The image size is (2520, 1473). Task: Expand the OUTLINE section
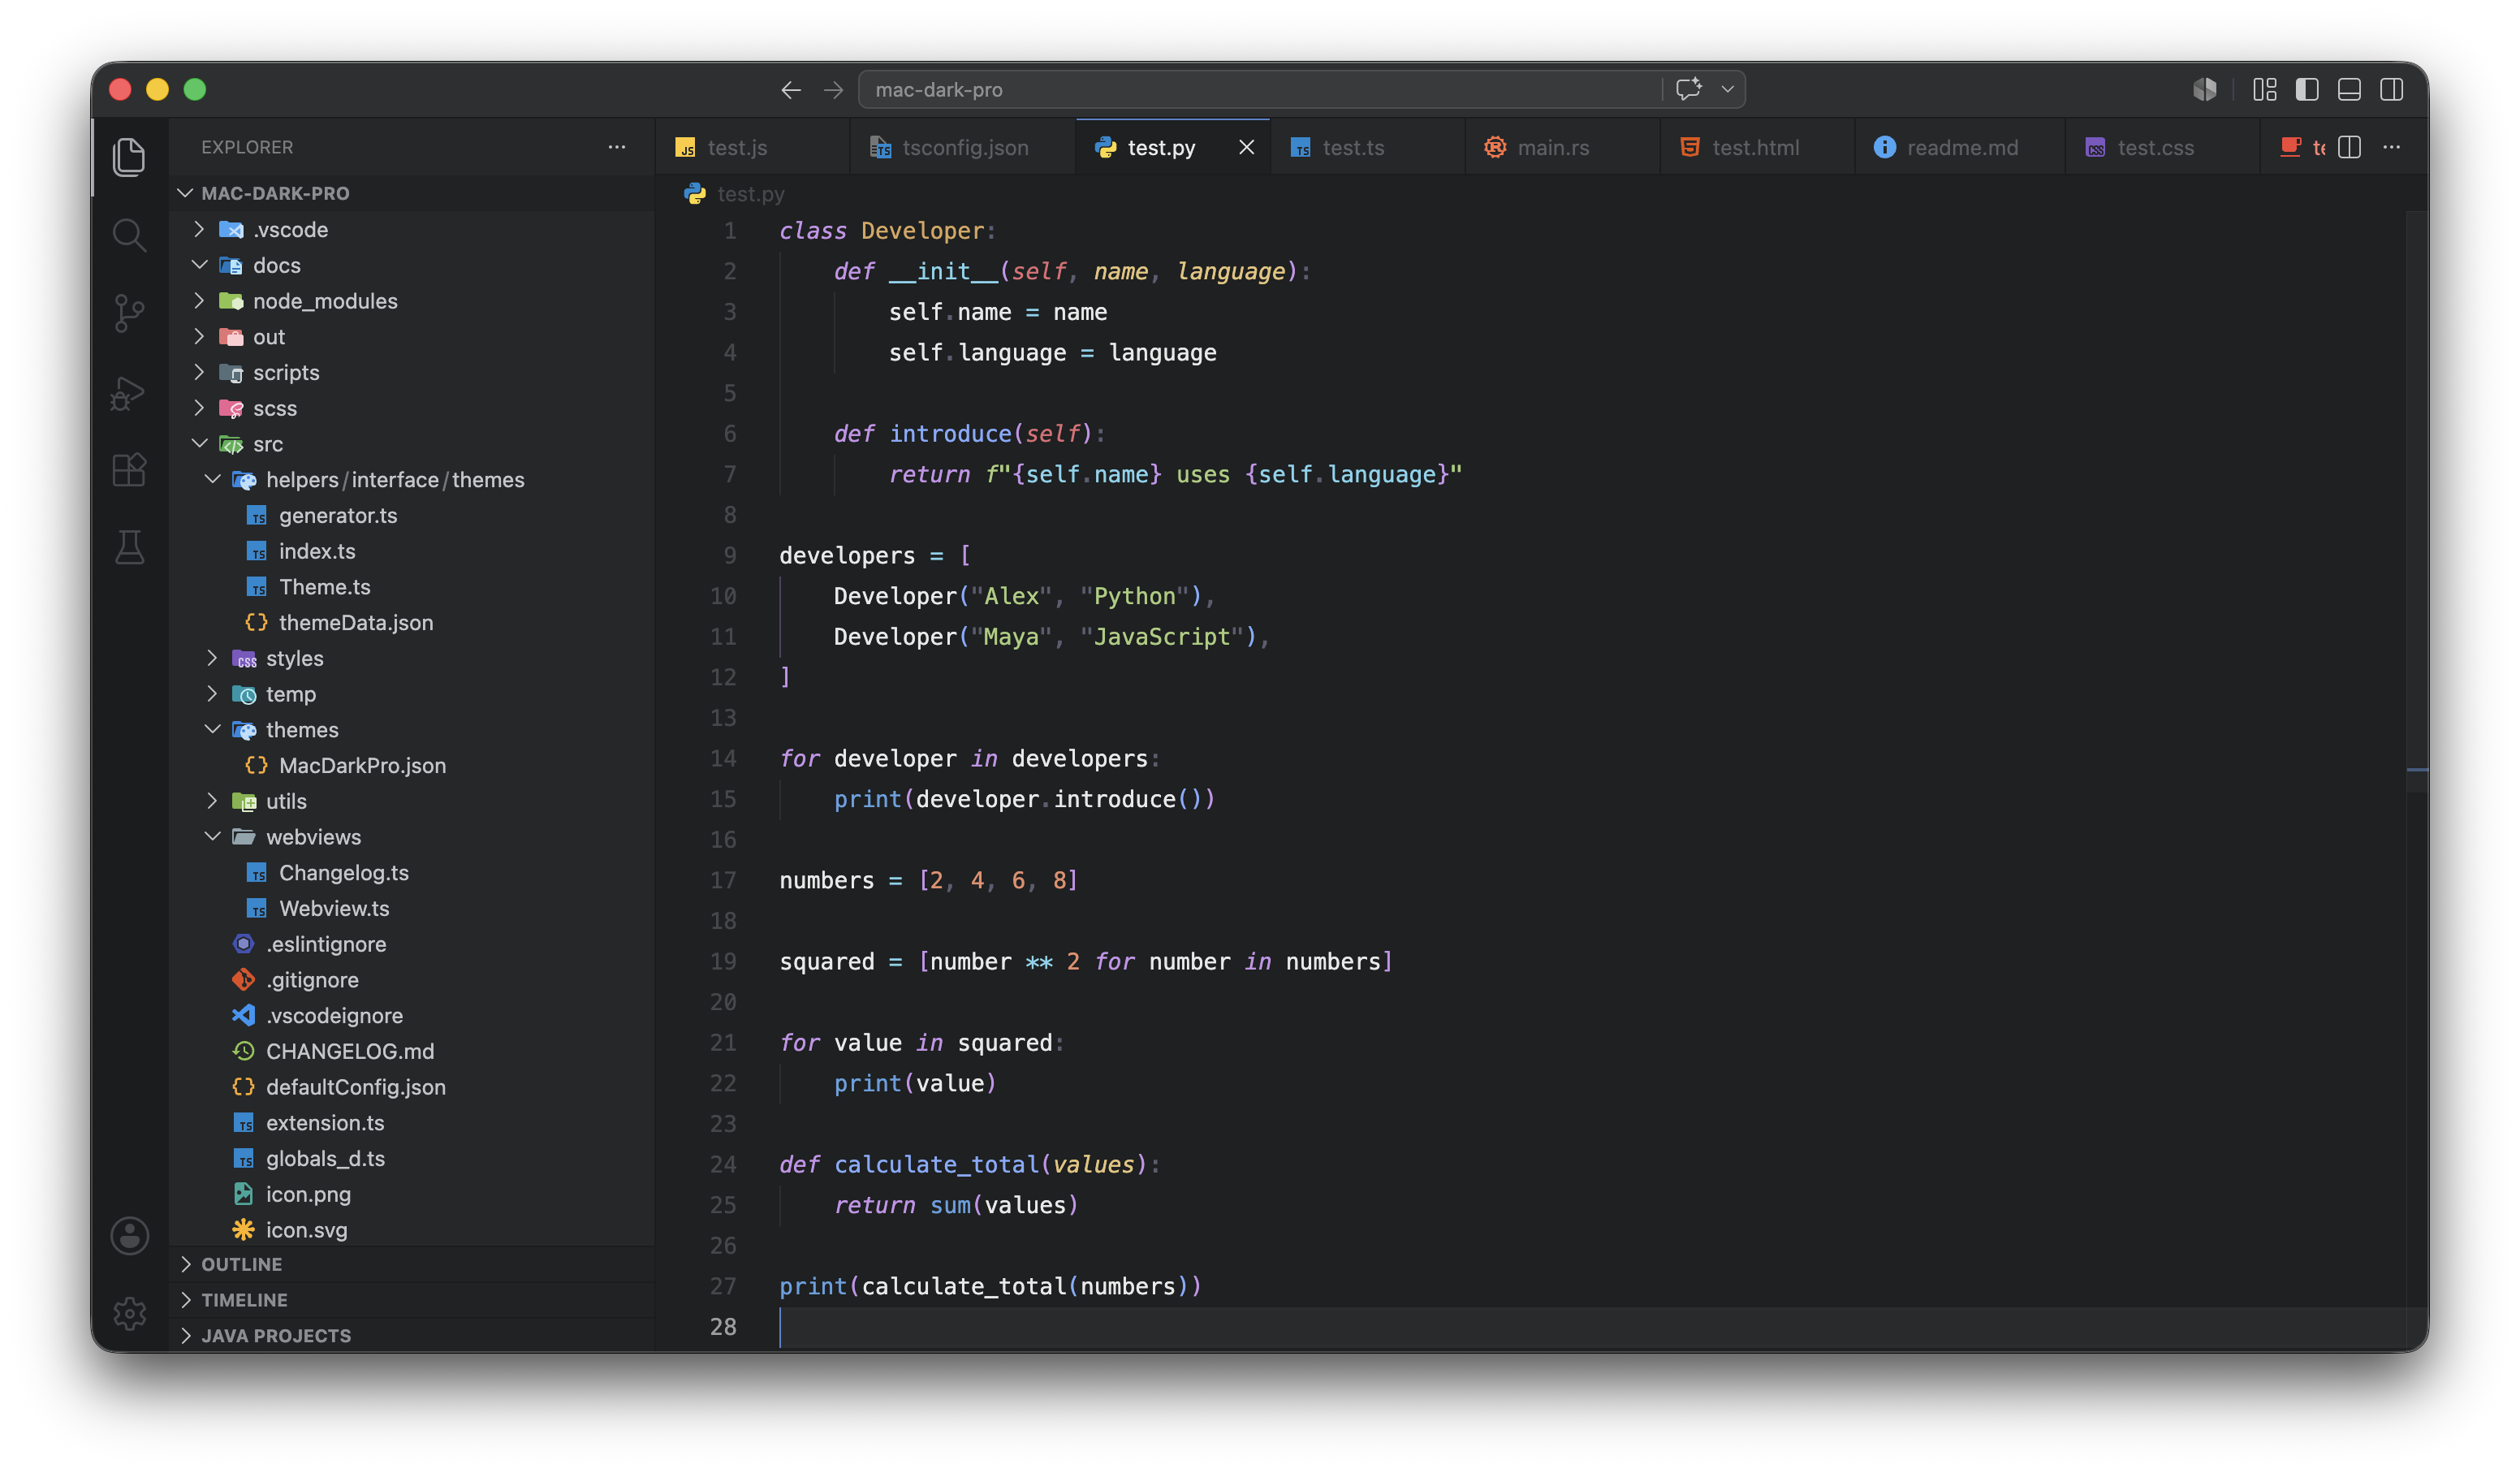pos(412,1264)
